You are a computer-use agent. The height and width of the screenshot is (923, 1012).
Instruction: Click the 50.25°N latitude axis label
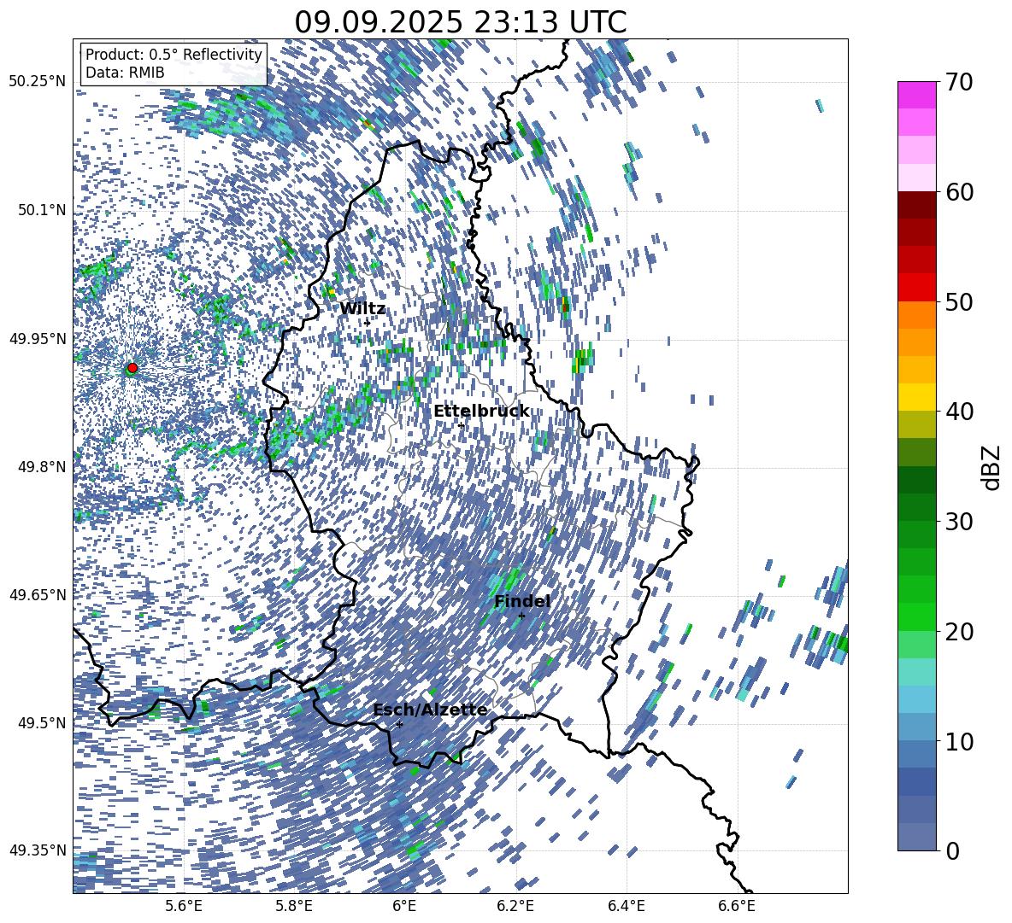[37, 82]
